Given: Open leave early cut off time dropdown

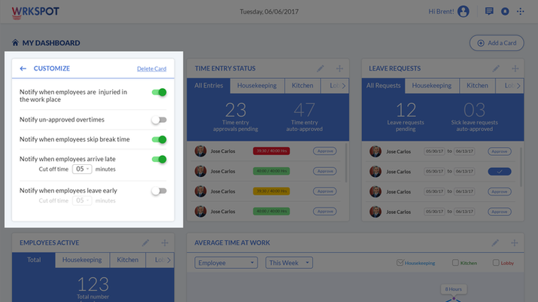Looking at the screenshot, I should coord(82,200).
